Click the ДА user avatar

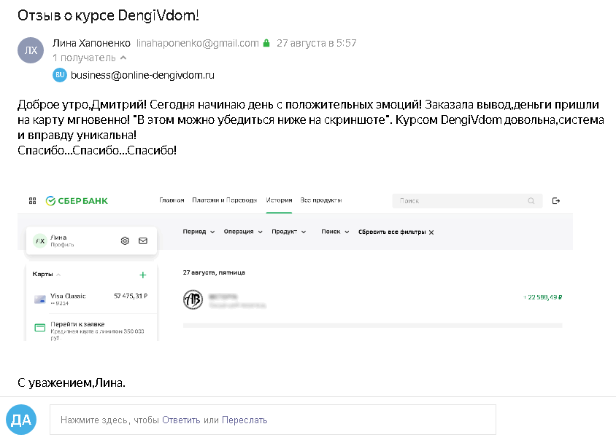point(21,420)
